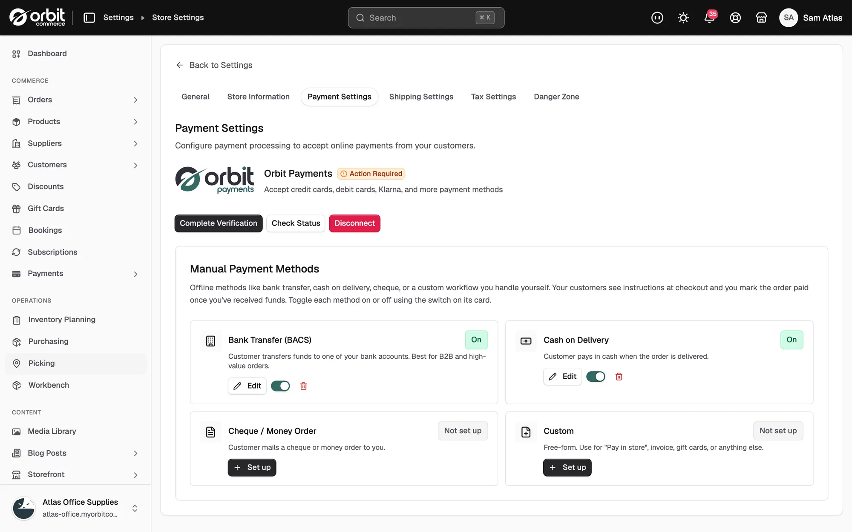Switch to the Store Information tab

point(258,97)
